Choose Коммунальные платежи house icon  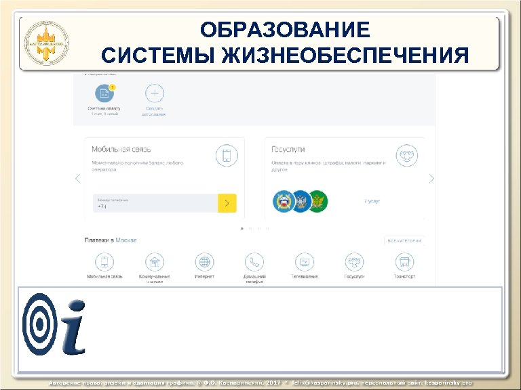(155, 262)
